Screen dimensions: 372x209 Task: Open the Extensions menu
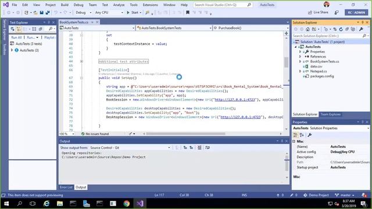[x=150, y=5]
